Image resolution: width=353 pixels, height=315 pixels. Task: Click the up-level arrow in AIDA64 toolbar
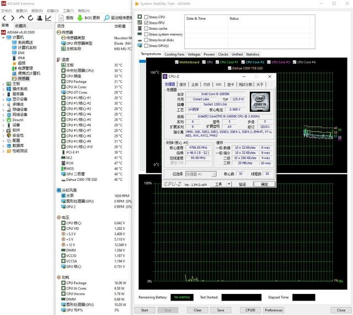coord(22,18)
